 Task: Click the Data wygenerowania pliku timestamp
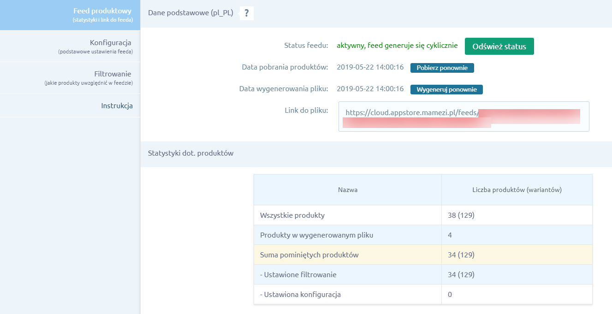370,89
